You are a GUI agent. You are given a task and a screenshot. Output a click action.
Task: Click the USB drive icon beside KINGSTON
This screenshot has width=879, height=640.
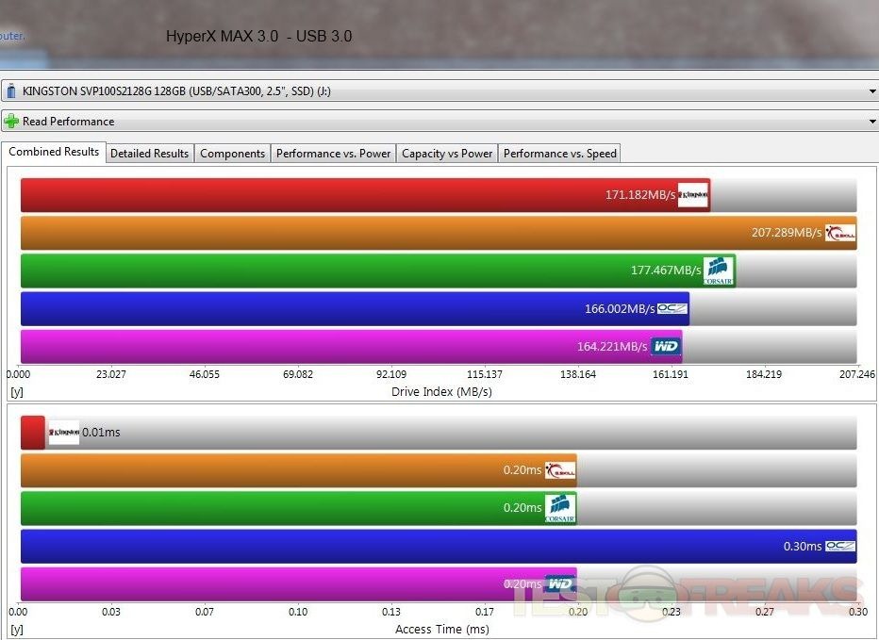coord(11,91)
